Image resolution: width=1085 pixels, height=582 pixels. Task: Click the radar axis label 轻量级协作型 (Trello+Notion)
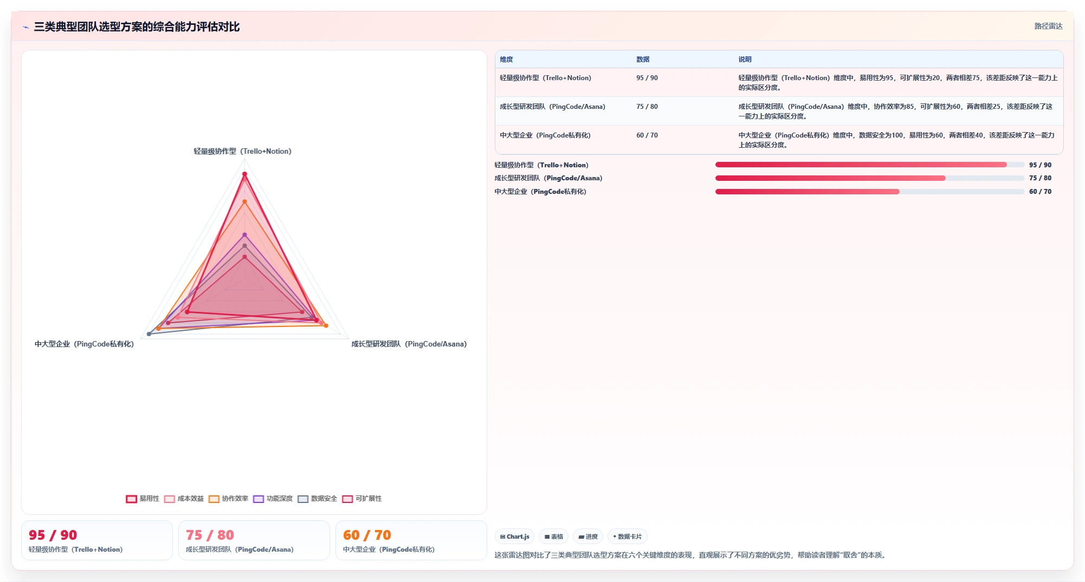coord(242,151)
